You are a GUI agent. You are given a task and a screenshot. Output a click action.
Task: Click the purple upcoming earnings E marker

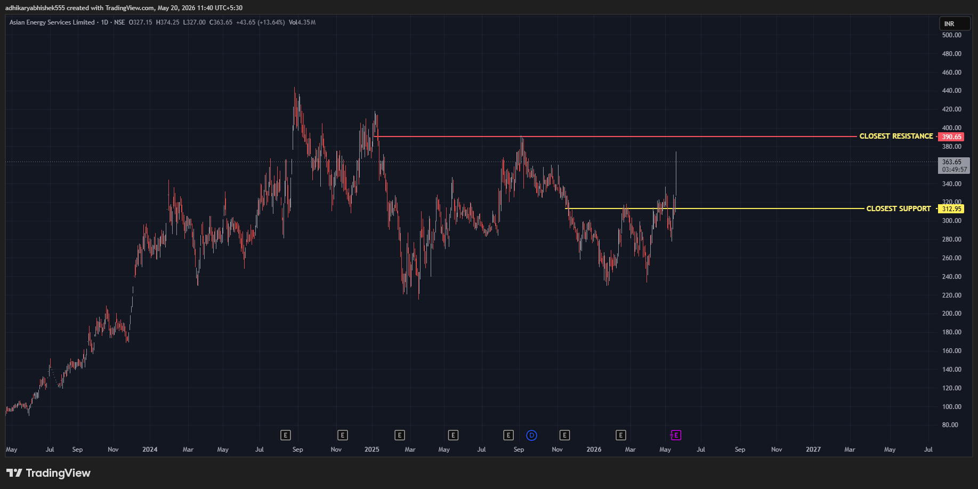[676, 435]
